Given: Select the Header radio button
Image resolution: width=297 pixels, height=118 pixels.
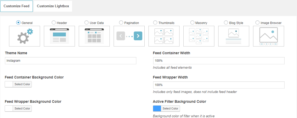Looking at the screenshot, I should (54, 23).
